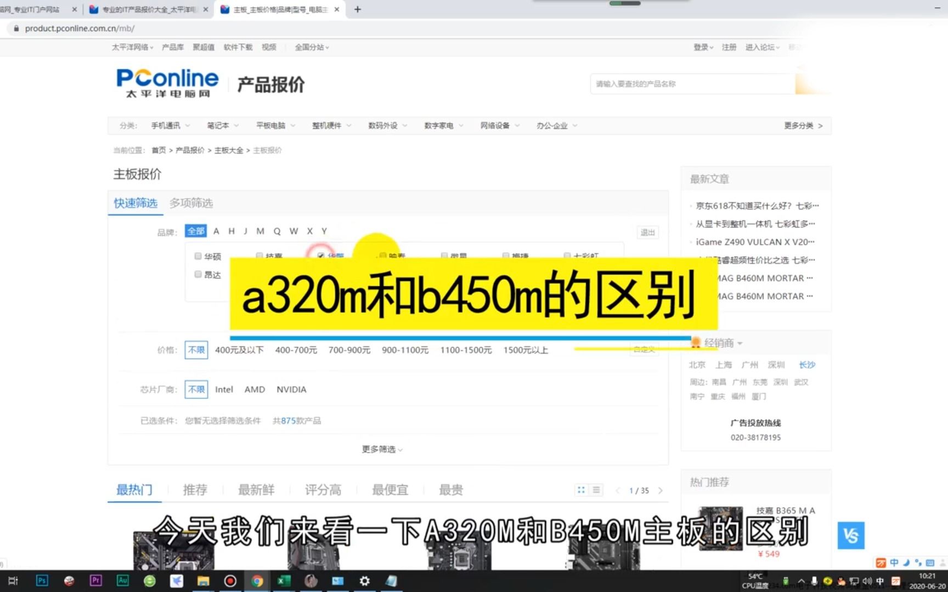
Task: Click the microphone tray icon
Action: point(814,580)
